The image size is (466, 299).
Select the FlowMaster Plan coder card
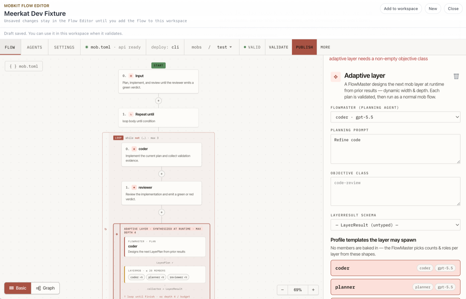pos(165,247)
